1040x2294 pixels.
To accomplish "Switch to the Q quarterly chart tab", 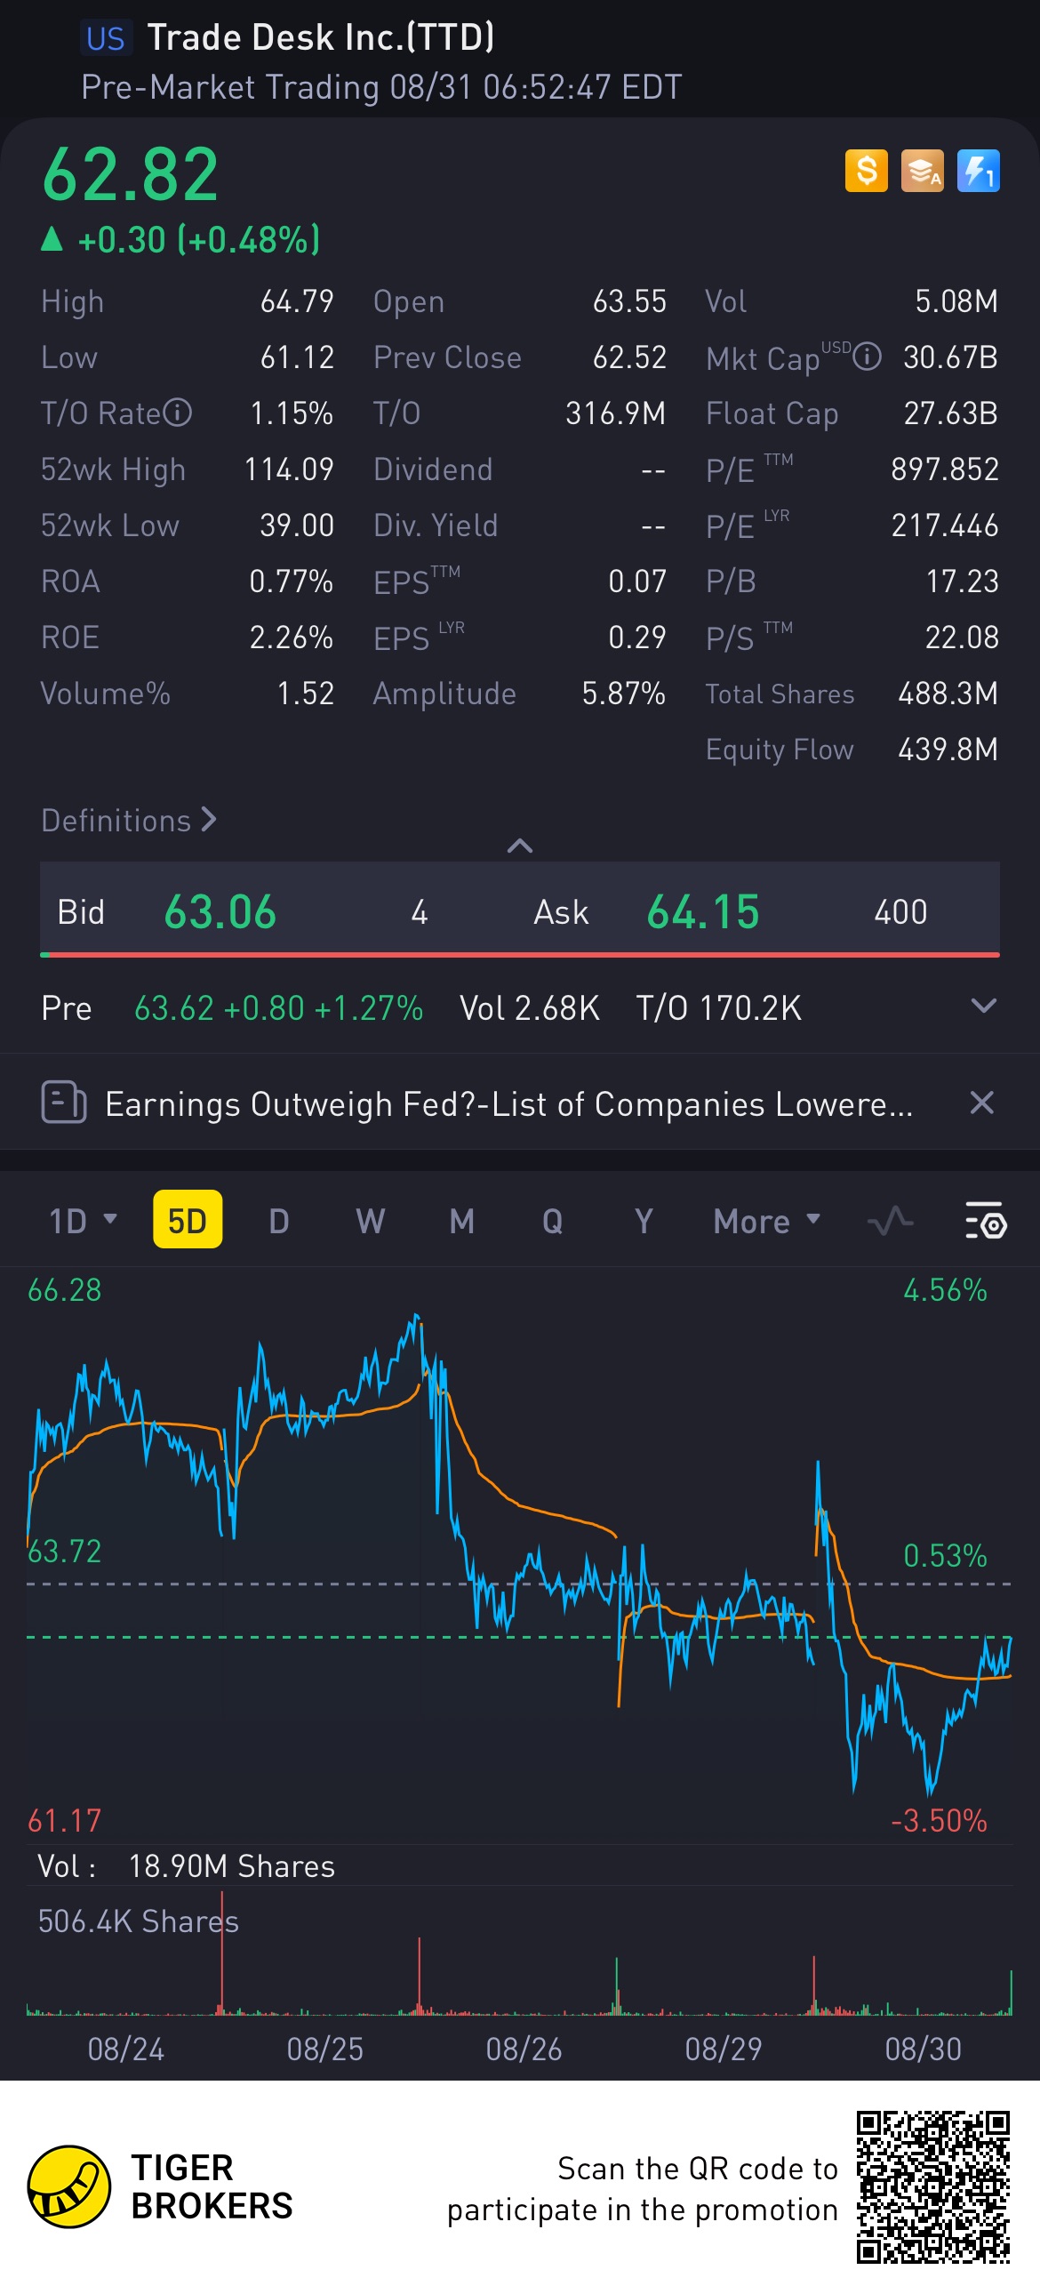I will (553, 1221).
